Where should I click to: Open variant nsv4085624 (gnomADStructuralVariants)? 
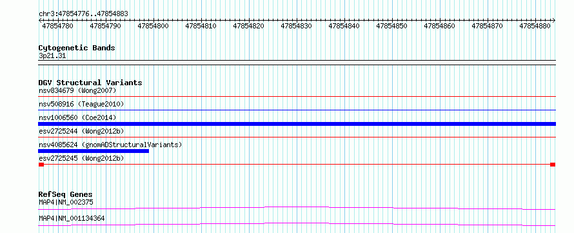coord(110,145)
